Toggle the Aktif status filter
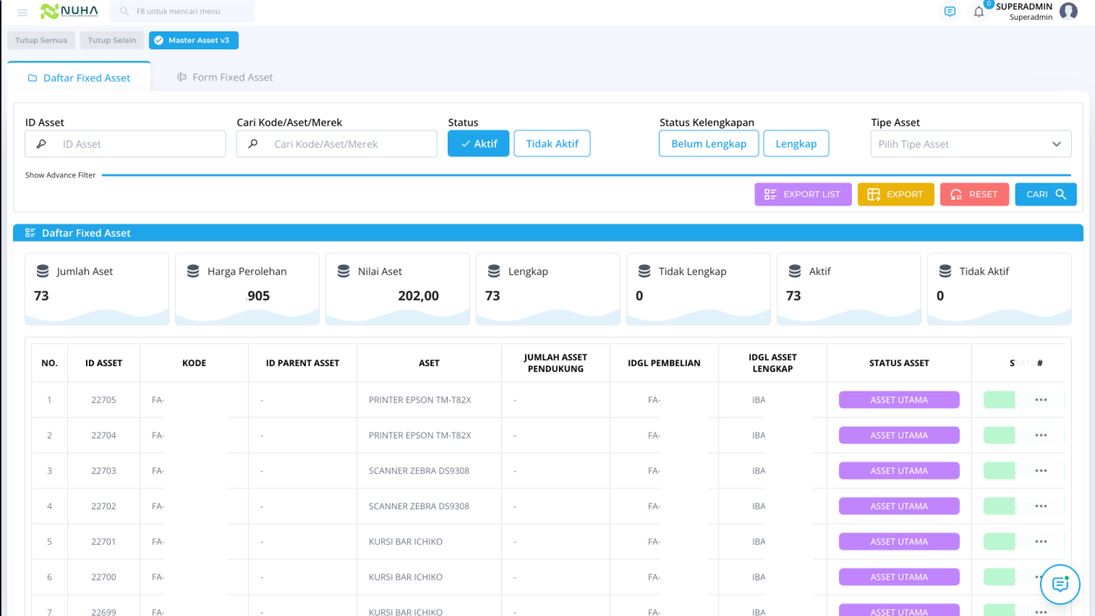Screen dimensions: 1095x616 pos(478,144)
